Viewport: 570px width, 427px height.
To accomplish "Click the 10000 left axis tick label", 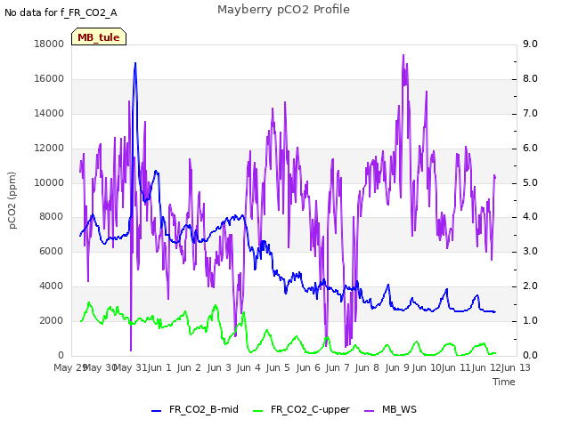I will (x=49, y=182).
